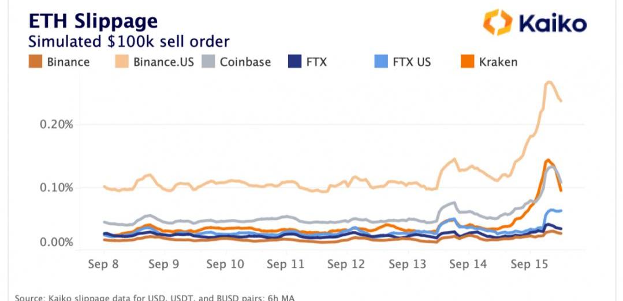
Task: Click the 0.10% y-axis label
Action: 57,188
